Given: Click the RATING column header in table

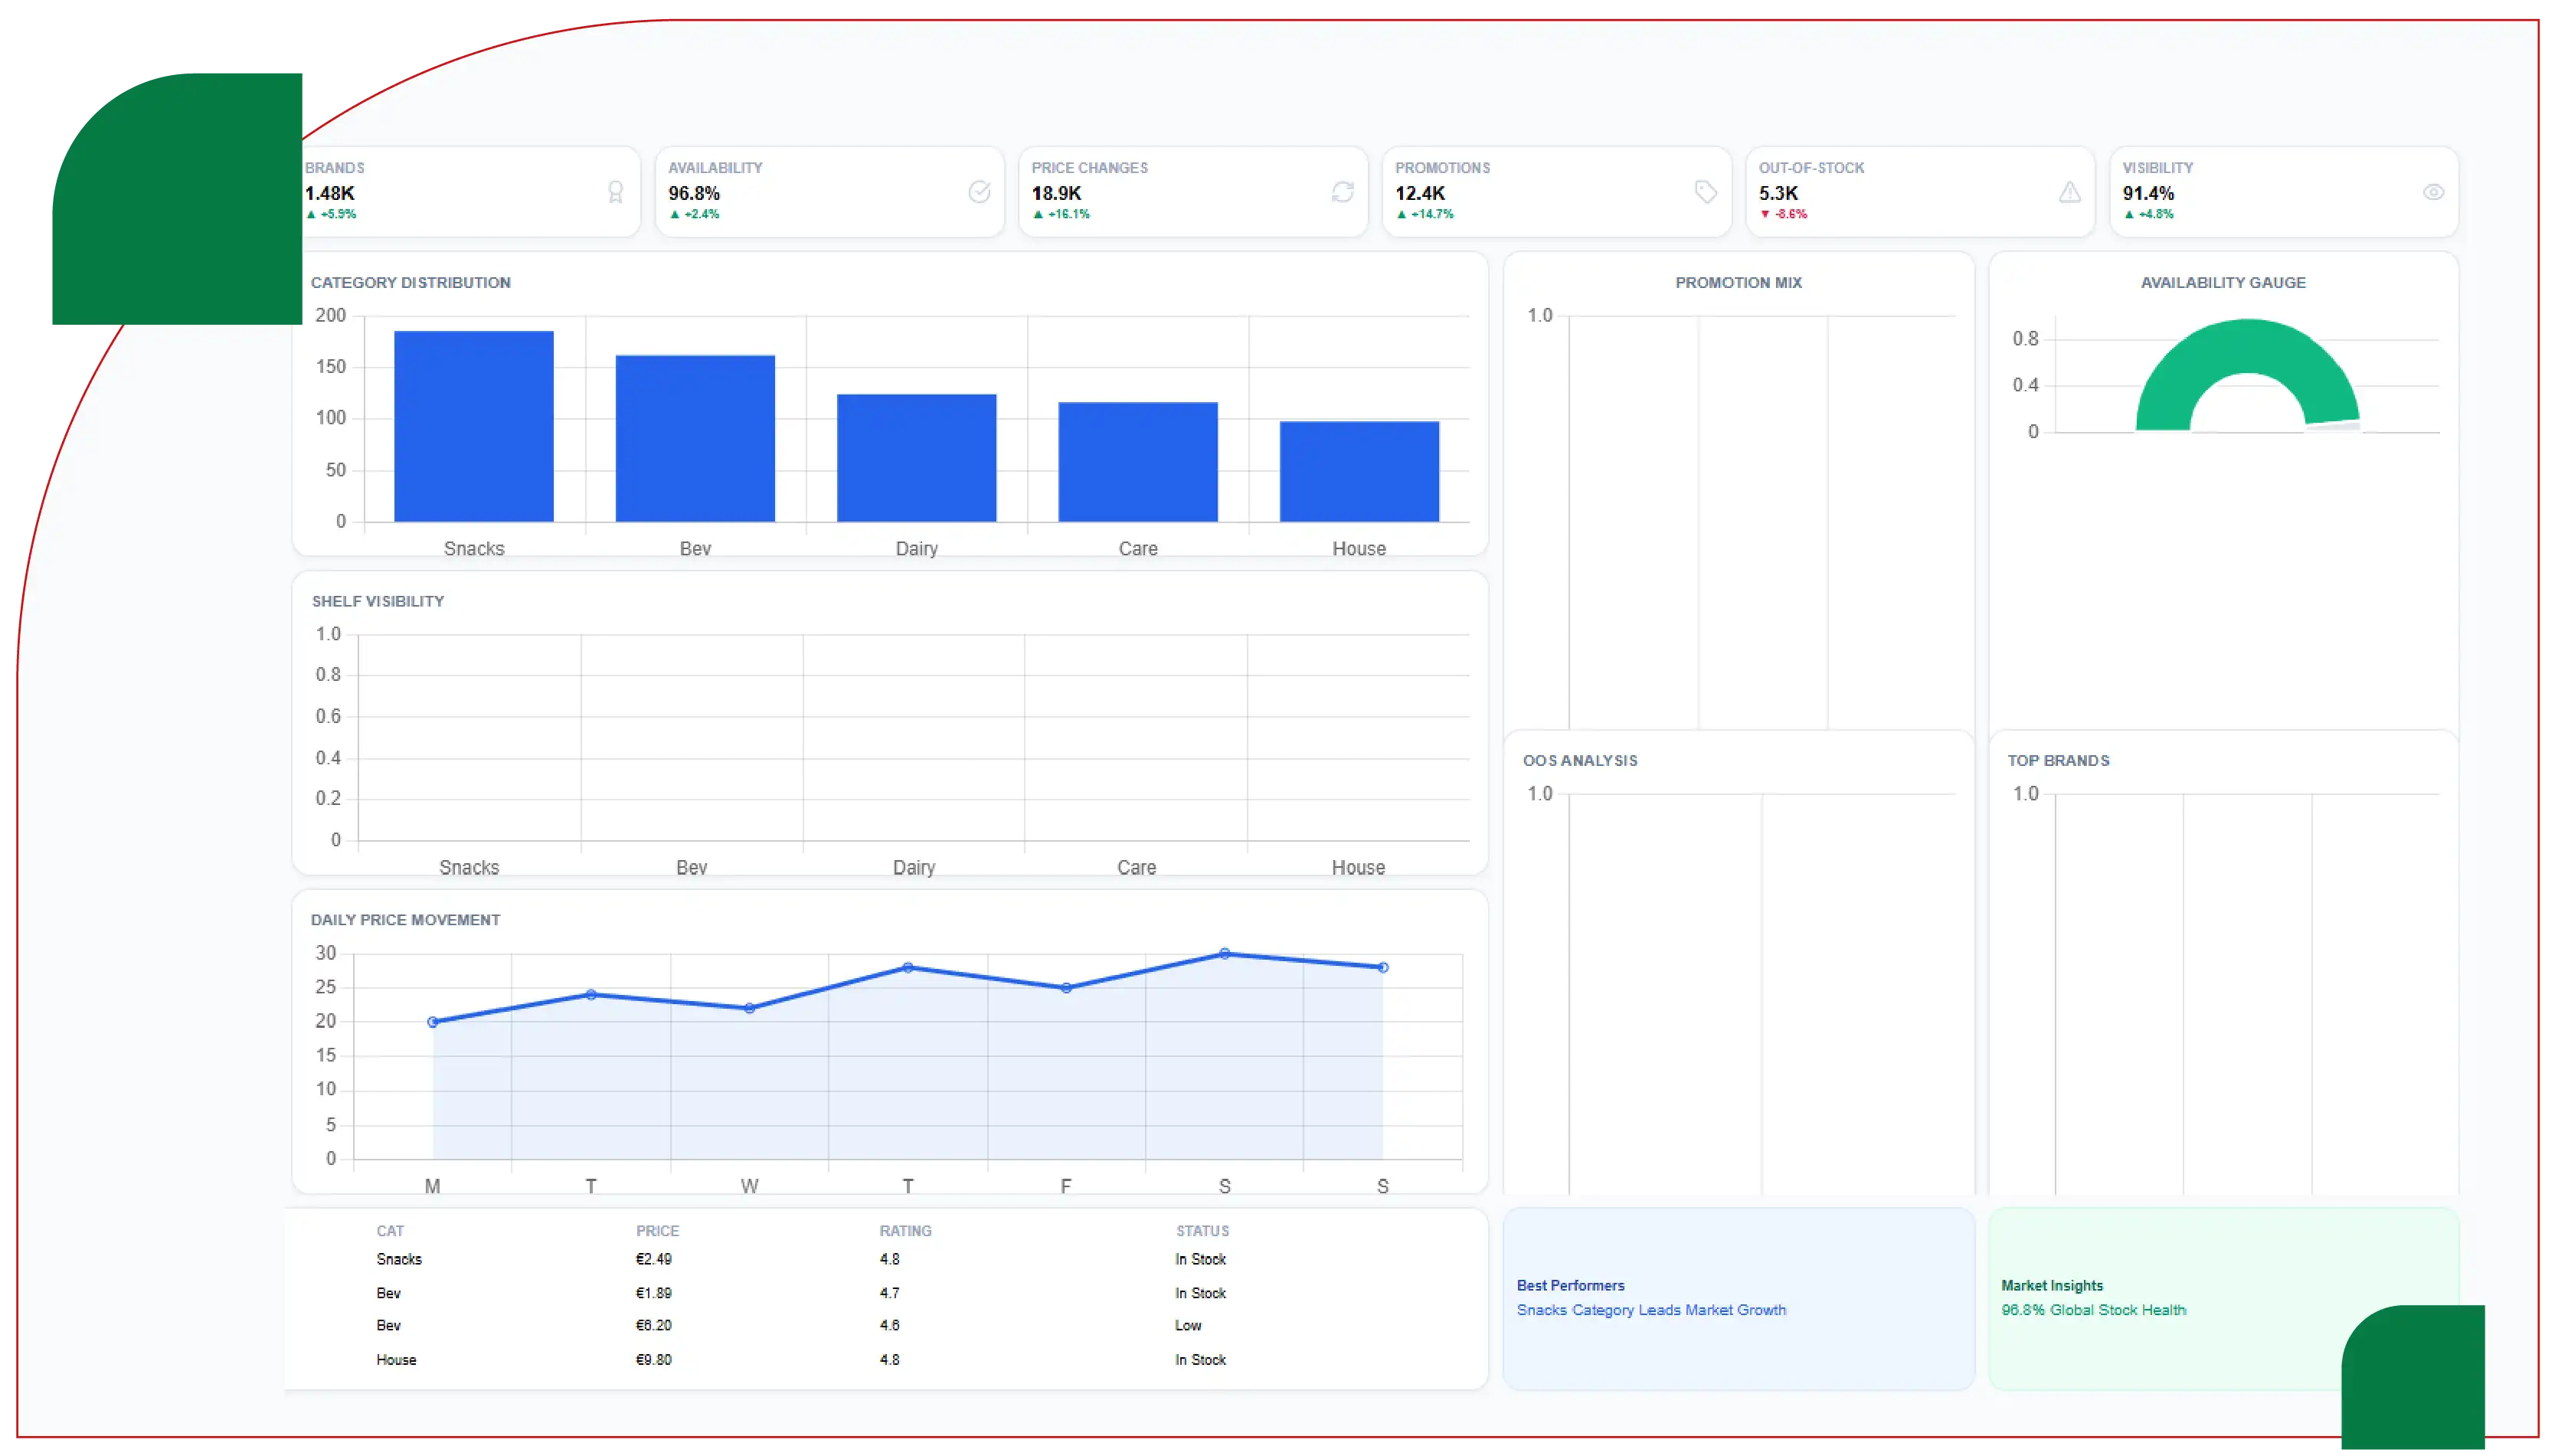Looking at the screenshot, I should point(906,1231).
